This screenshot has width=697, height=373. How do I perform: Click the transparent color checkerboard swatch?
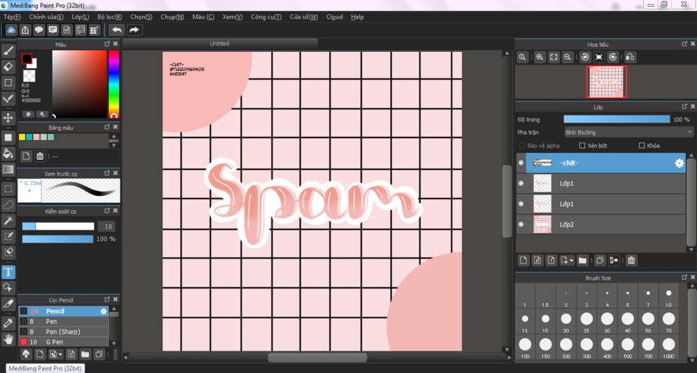click(x=29, y=76)
